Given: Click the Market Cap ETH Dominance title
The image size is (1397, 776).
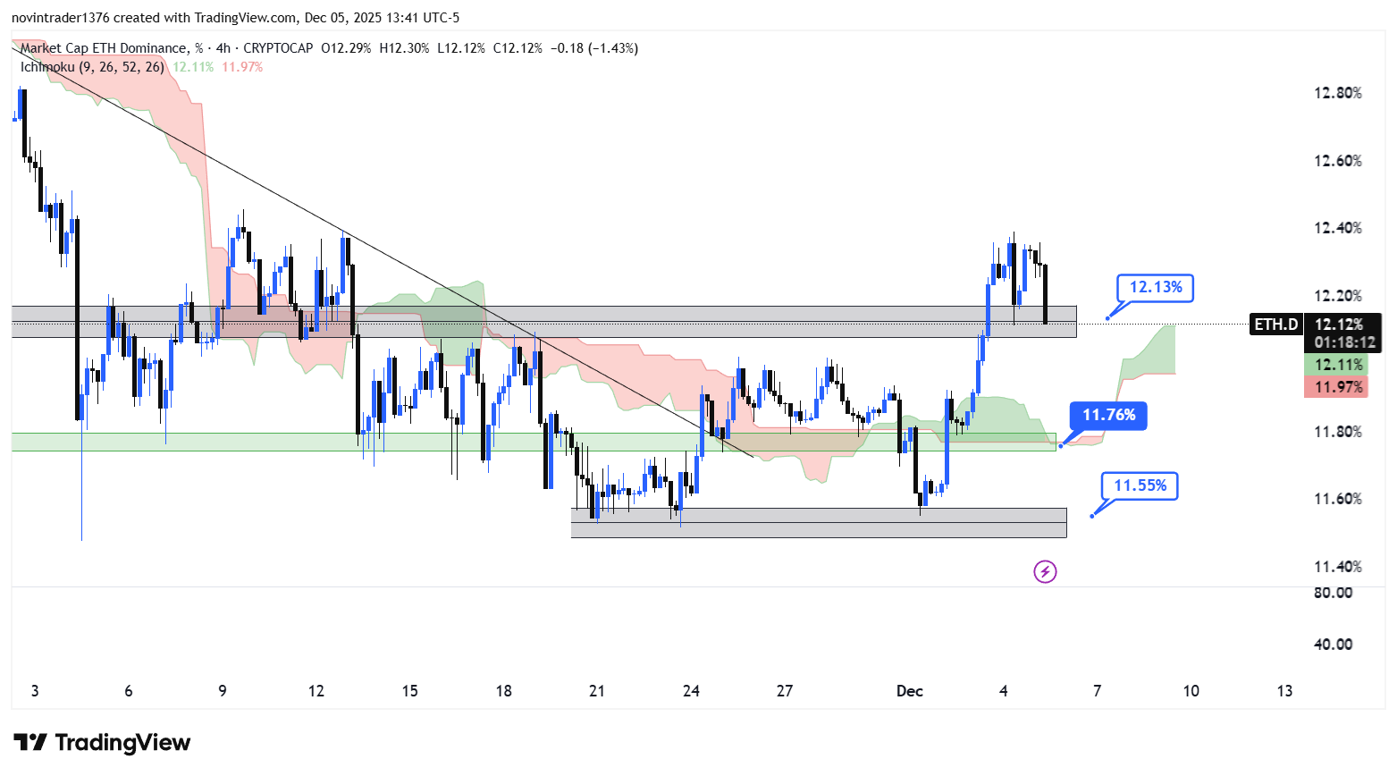Looking at the screenshot, I should (104, 48).
